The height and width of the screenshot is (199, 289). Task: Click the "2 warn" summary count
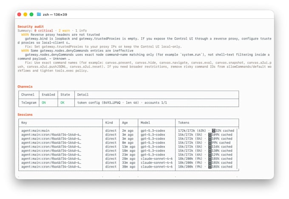pyautogui.click(x=64, y=31)
